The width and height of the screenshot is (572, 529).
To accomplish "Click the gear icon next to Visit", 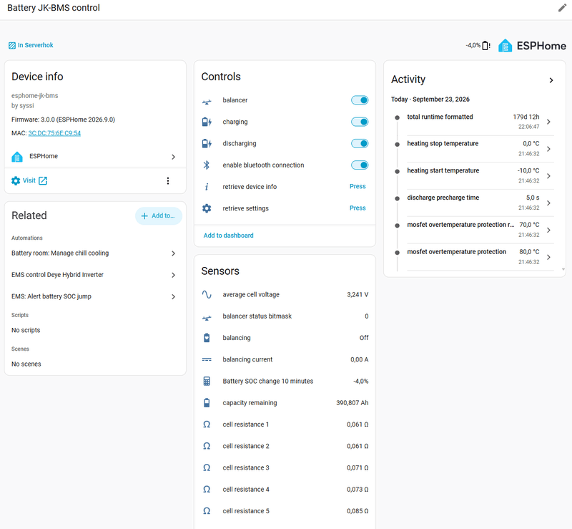I will click(16, 181).
